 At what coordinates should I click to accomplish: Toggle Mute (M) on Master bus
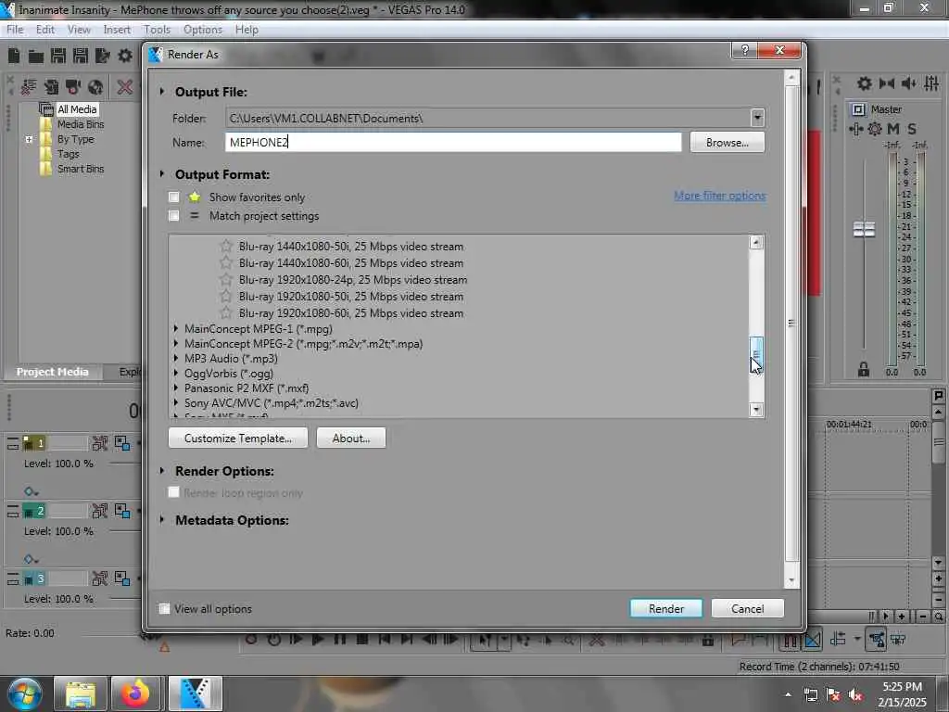(893, 128)
